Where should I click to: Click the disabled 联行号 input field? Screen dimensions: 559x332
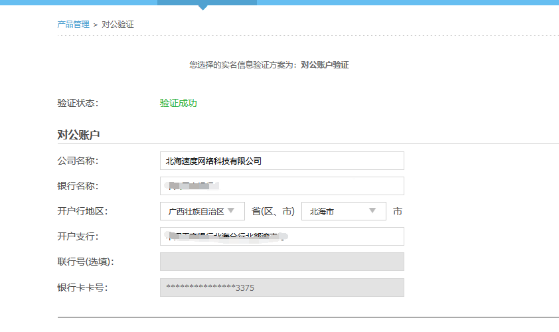(282, 262)
